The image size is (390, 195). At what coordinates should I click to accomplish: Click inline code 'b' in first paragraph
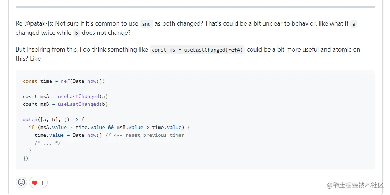click(77, 33)
